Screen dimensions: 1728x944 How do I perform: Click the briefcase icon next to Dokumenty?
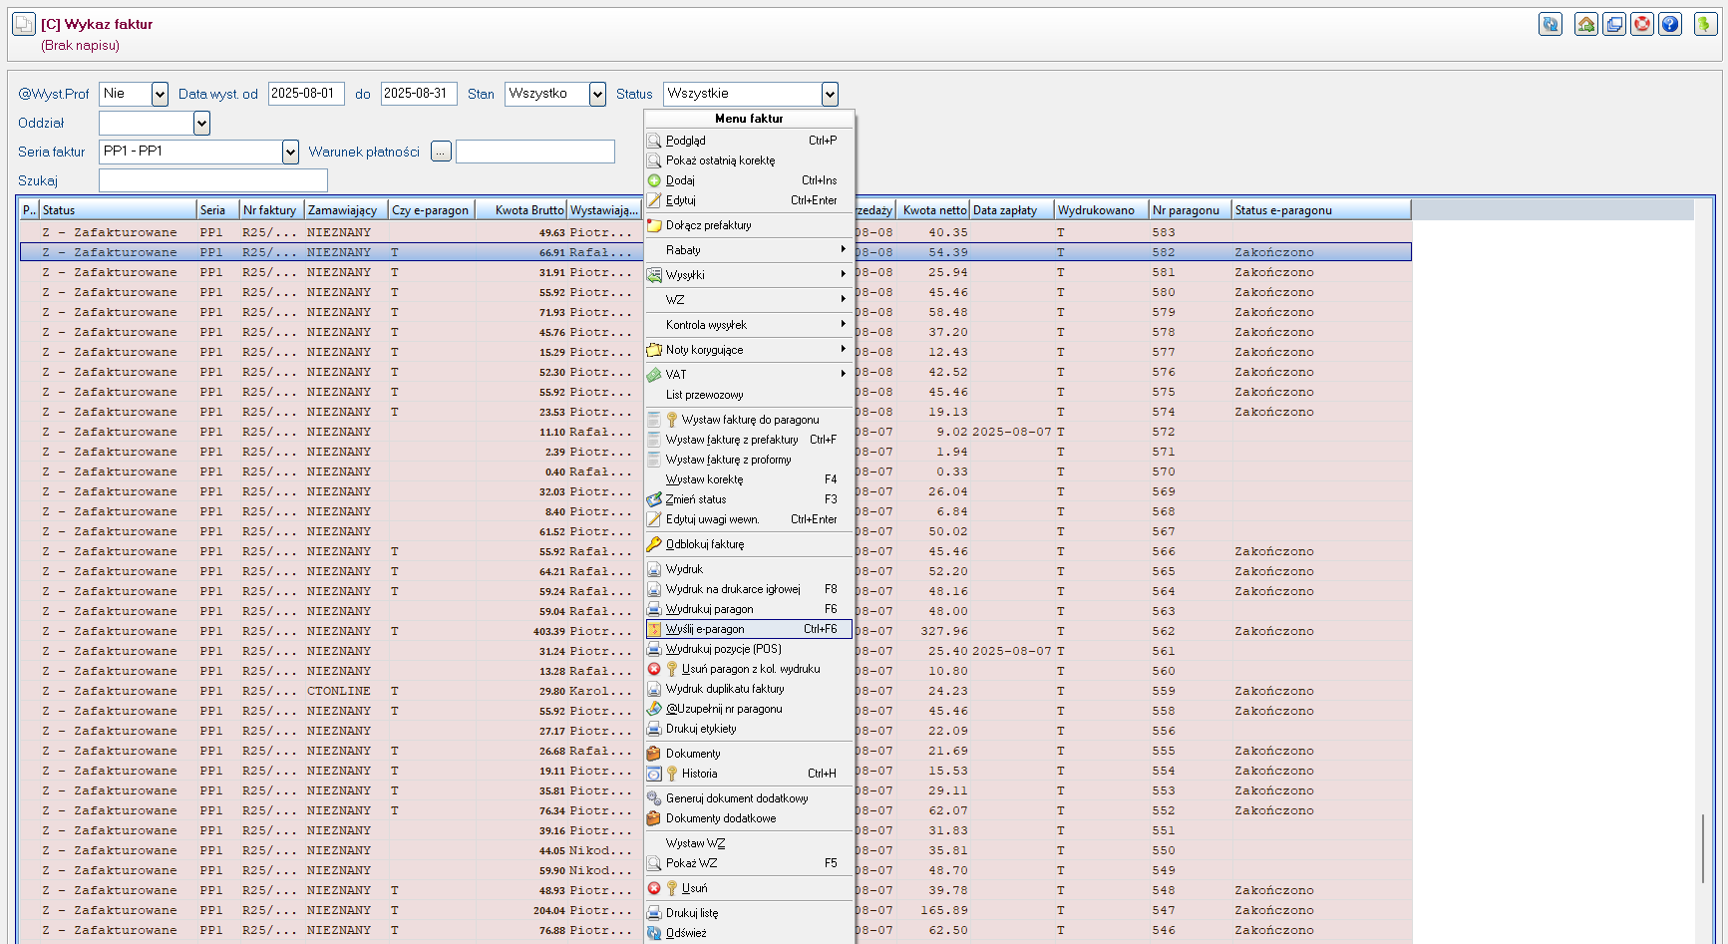[654, 754]
